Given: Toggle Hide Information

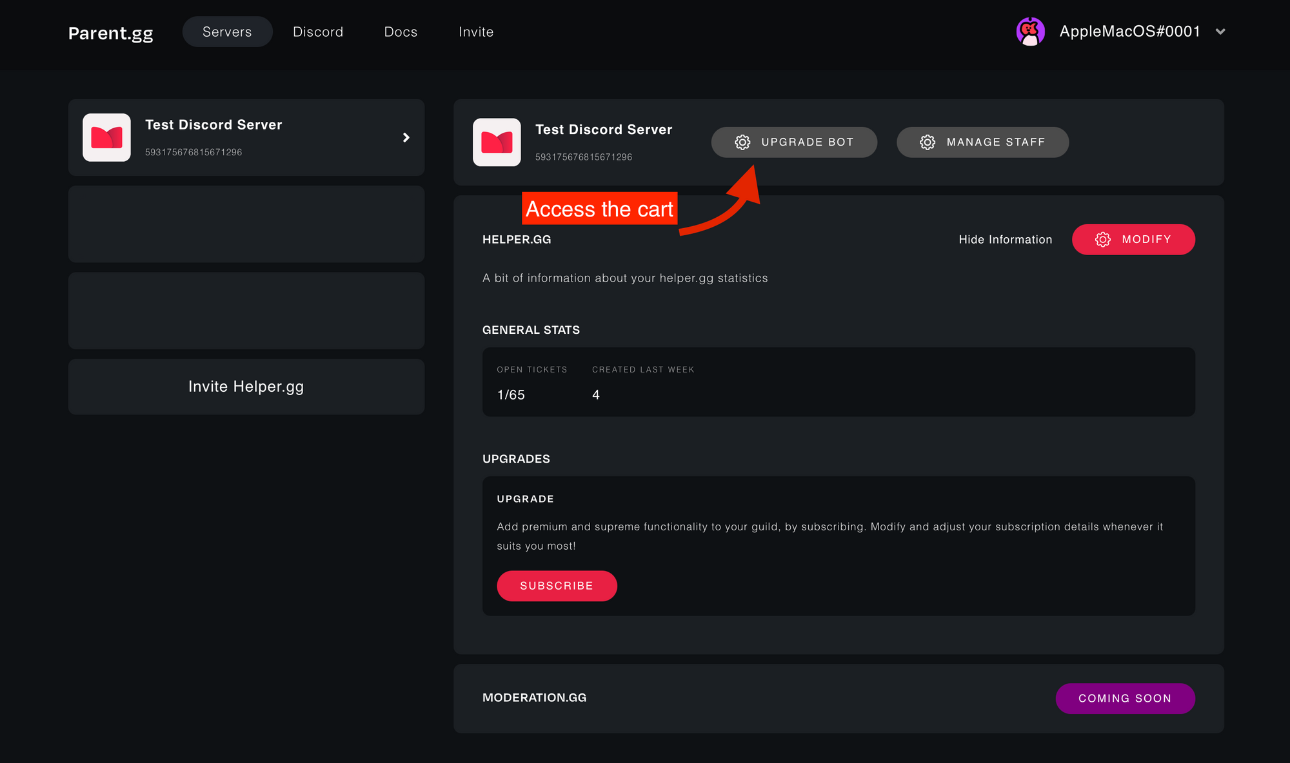Looking at the screenshot, I should point(1005,239).
